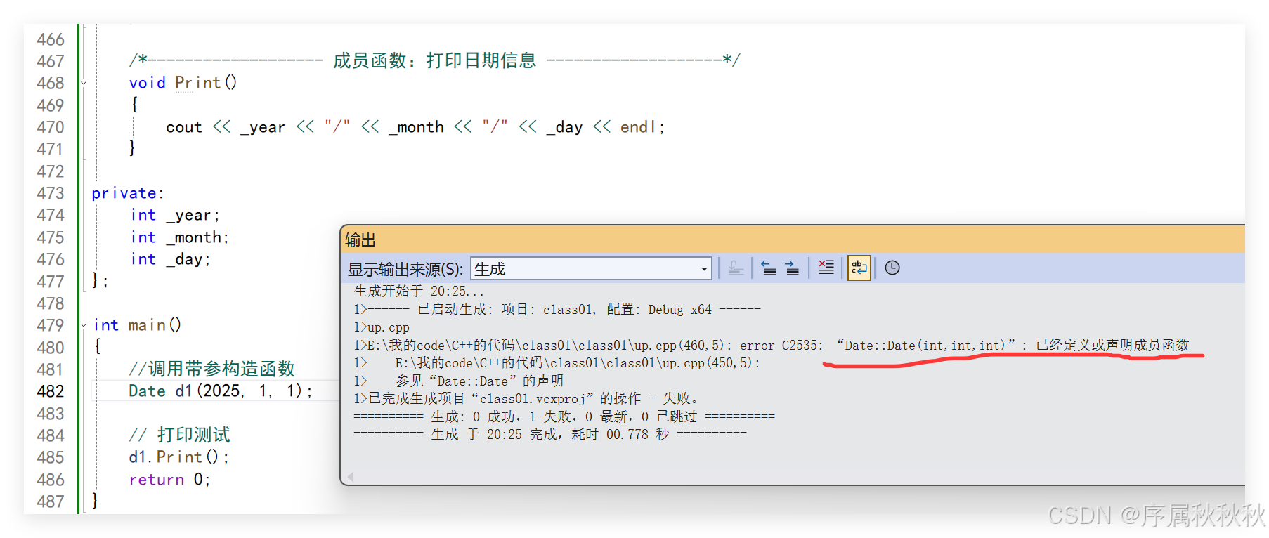Click the d1.Print(); statement
The image size is (1269, 538).
pos(178,457)
